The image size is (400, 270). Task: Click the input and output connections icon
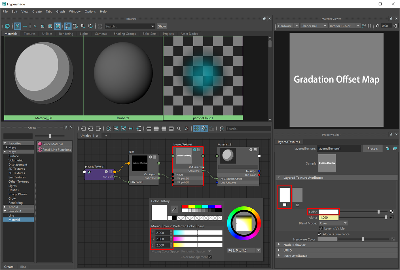(91, 129)
